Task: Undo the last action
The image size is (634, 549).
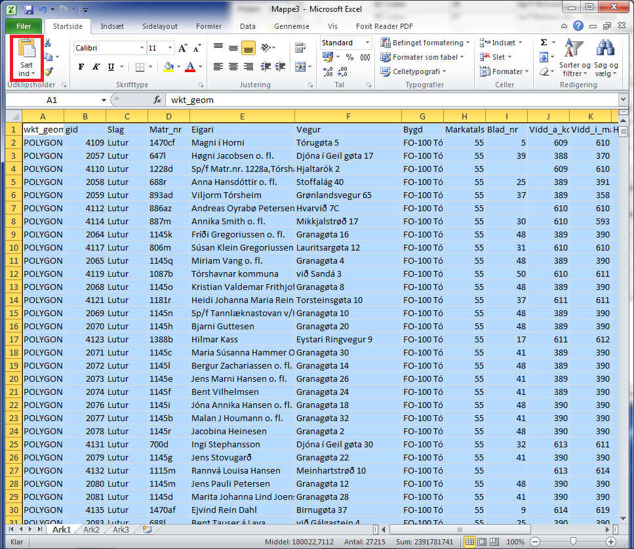Action: tap(43, 9)
